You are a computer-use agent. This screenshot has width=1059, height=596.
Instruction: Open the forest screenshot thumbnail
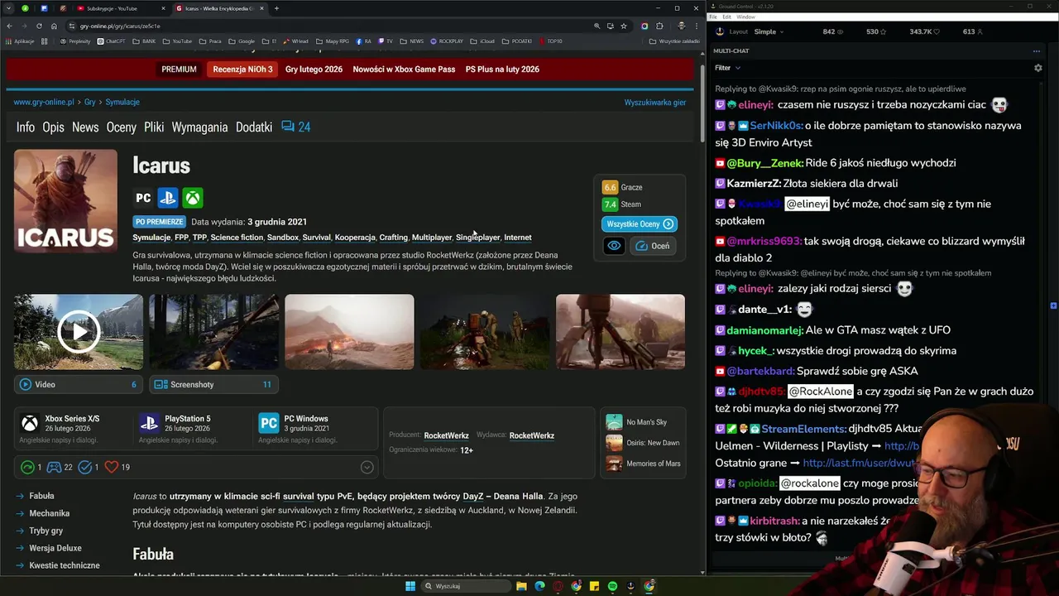pyautogui.click(x=213, y=332)
